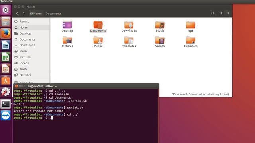This screenshot has height=143, width=255.
Task: Click the 'cd /home/su' terminal line
Action: pyautogui.click(x=41, y=94)
